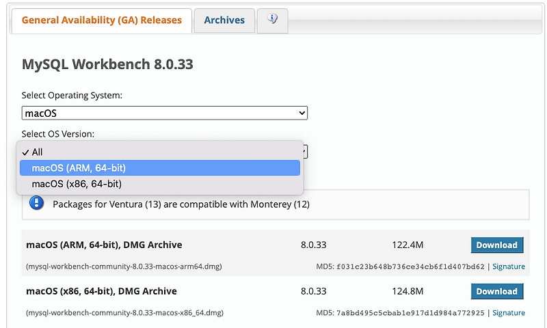547x328 pixels.
Task: Click the Select OS Version label
Action: coord(58,134)
